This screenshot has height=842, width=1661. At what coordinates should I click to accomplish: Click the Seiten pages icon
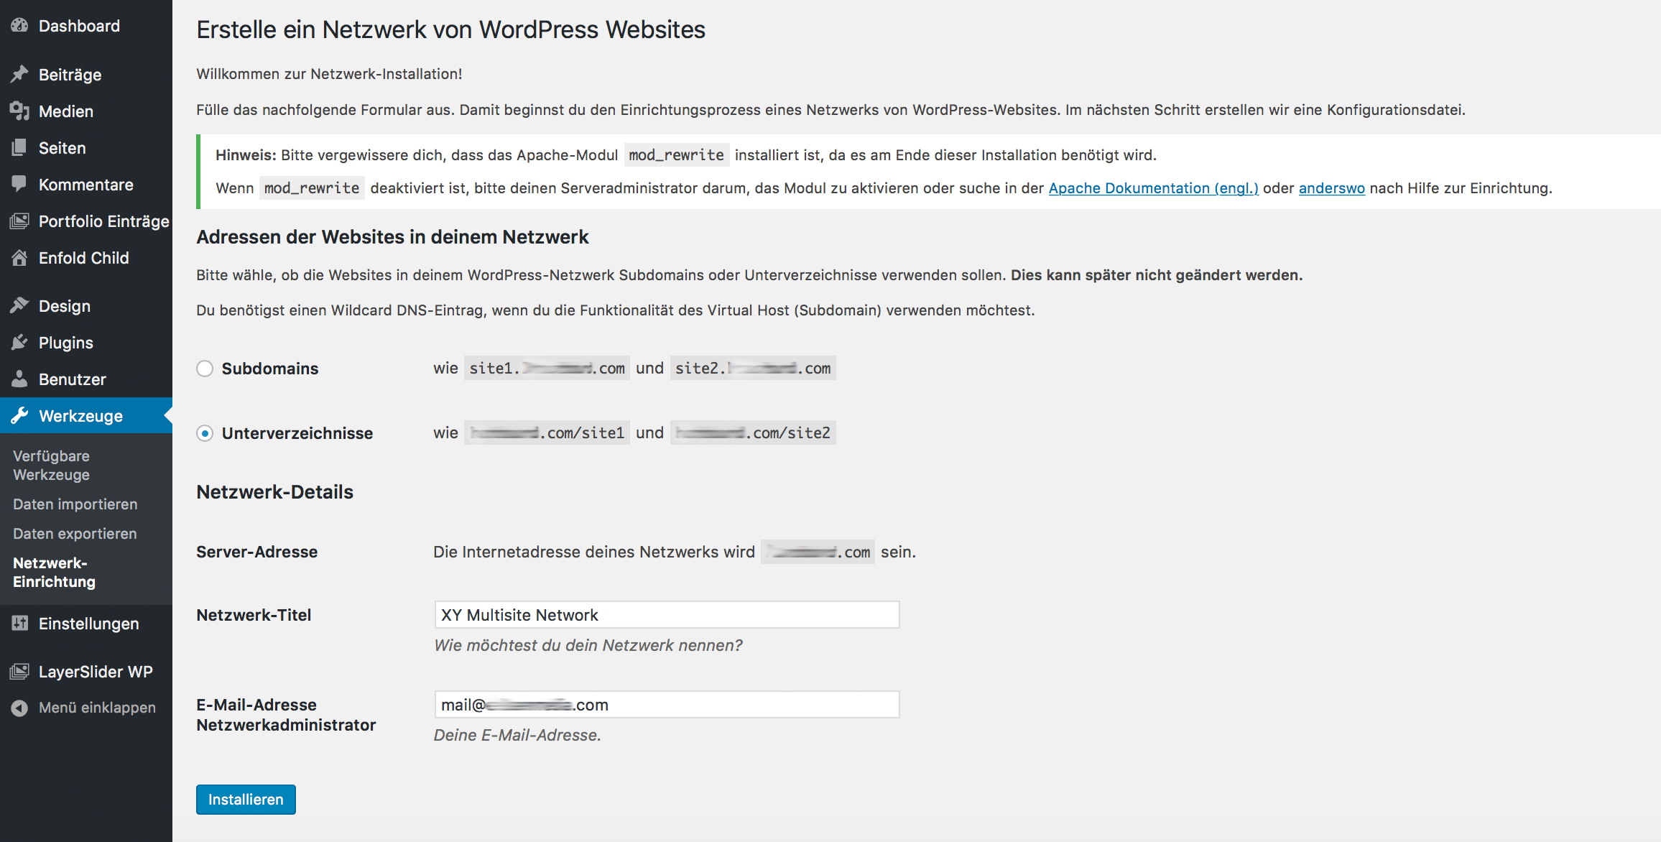click(19, 147)
